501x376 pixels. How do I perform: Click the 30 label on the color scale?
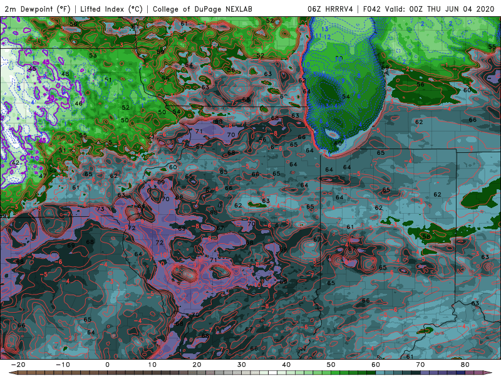pyautogui.click(x=242, y=365)
